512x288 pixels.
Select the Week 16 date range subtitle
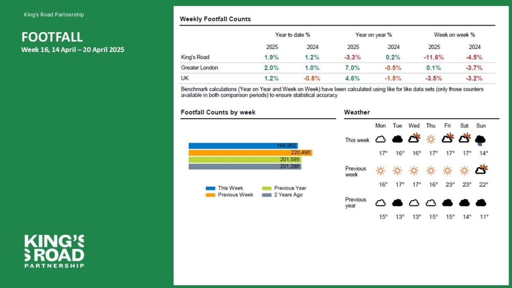click(x=72, y=50)
